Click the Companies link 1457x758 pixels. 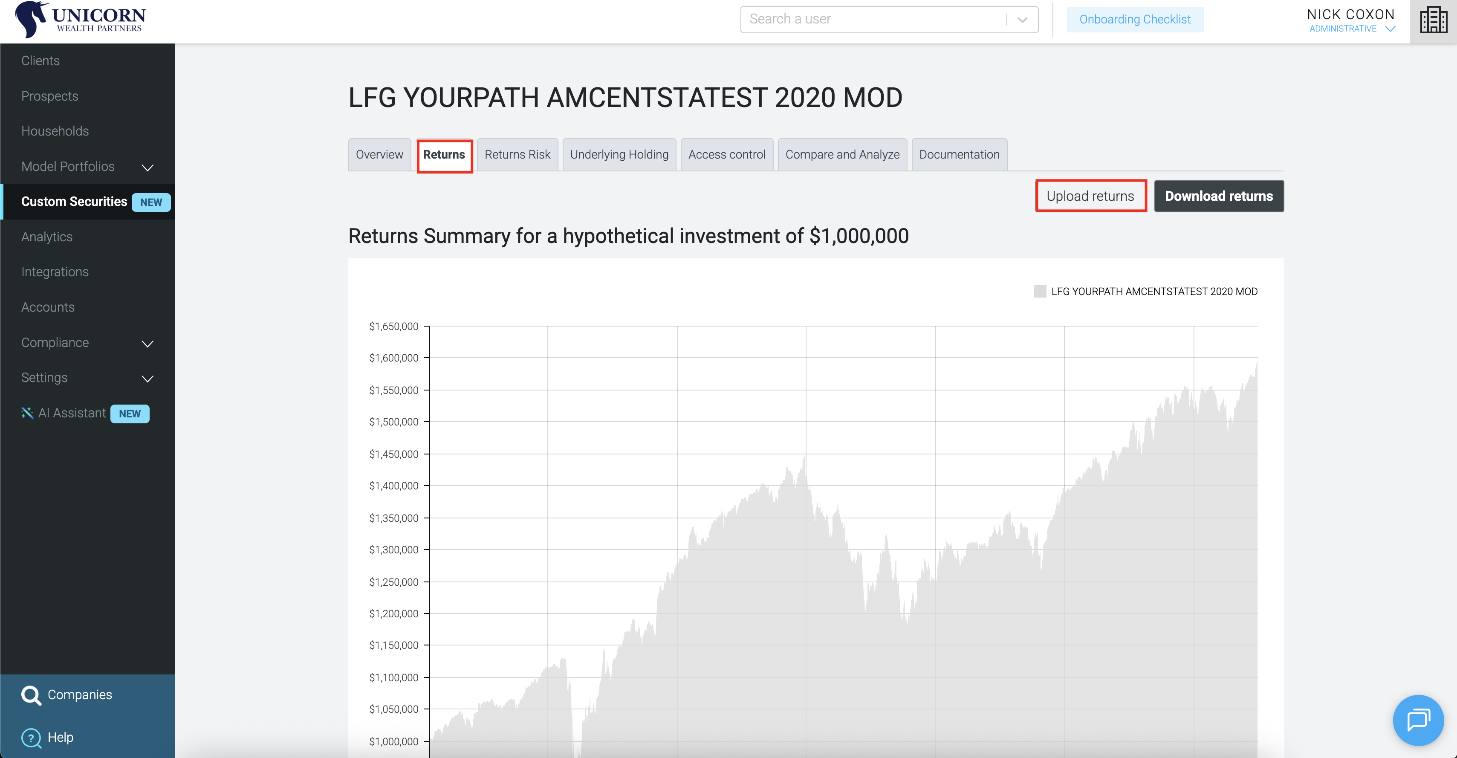click(80, 694)
